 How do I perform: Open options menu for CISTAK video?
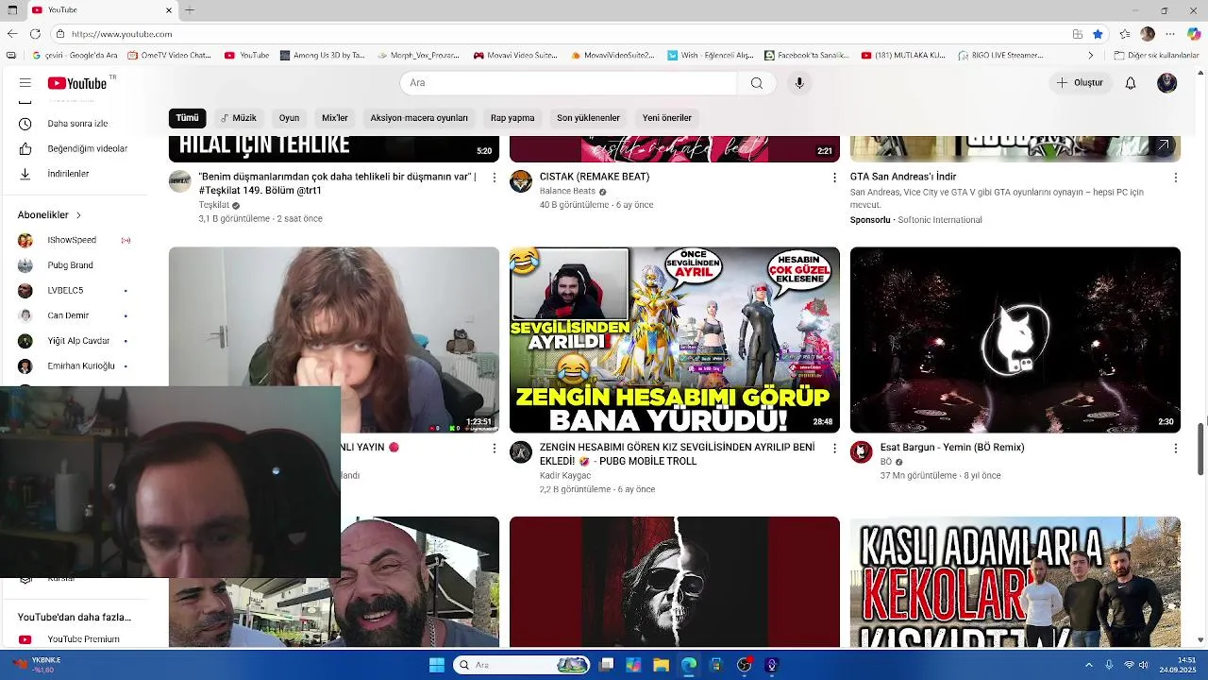point(834,178)
